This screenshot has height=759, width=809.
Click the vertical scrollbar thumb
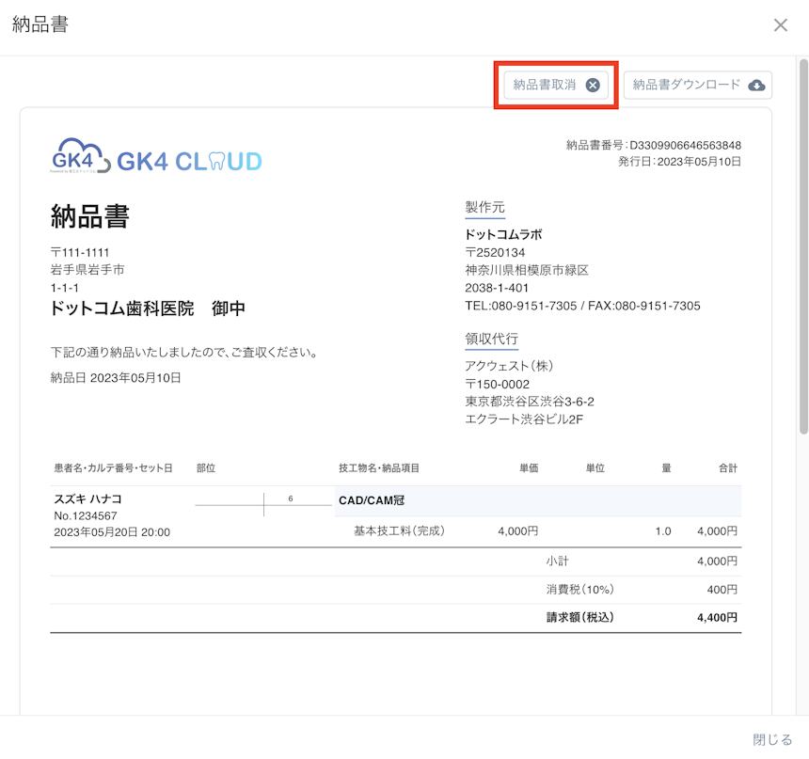click(803, 246)
